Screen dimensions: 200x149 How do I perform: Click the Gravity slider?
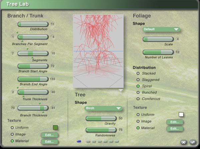pyautogui.click(x=101, y=118)
